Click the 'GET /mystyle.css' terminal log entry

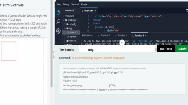point(142,41)
